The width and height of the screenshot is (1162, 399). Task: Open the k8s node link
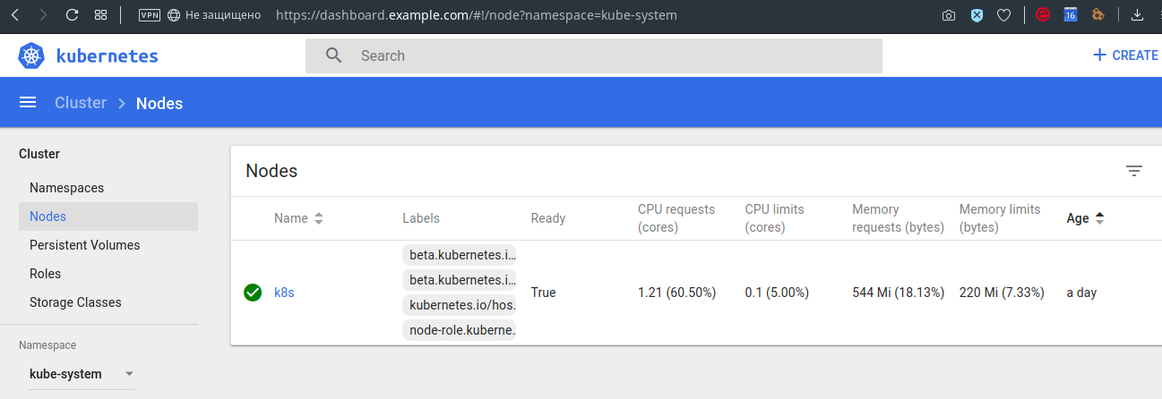pos(284,293)
